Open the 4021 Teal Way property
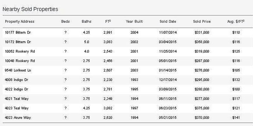The height and width of the screenshot is (126, 253). (17, 99)
